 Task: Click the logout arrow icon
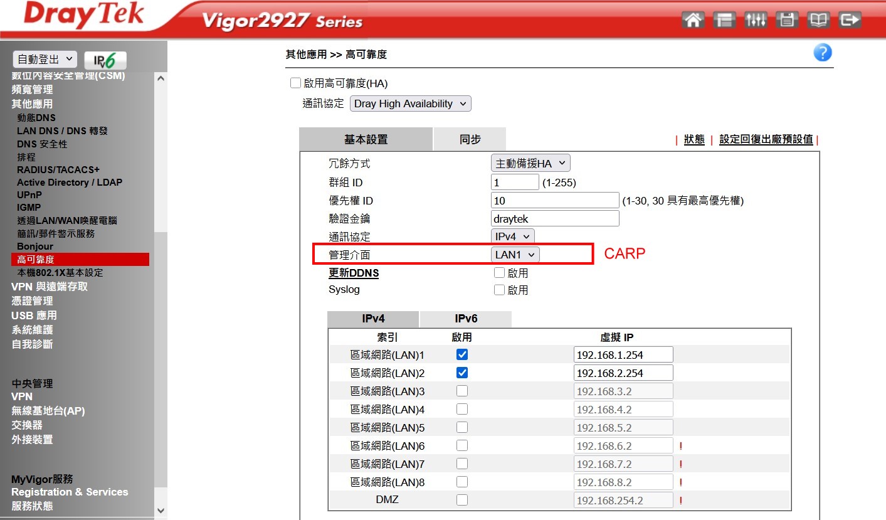850,20
